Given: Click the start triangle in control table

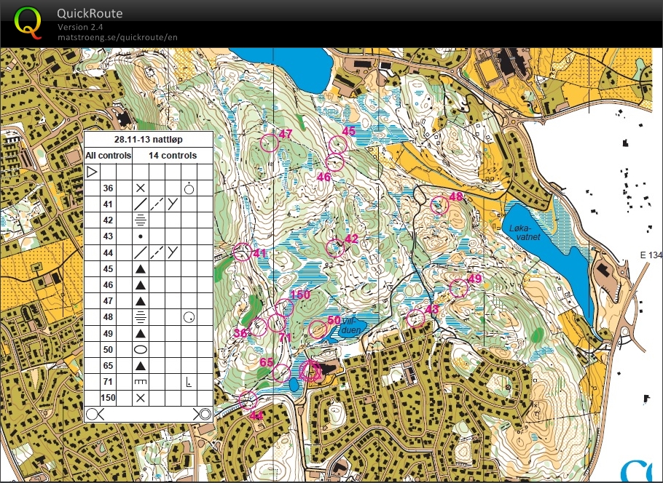Looking at the screenshot, I should (92, 172).
